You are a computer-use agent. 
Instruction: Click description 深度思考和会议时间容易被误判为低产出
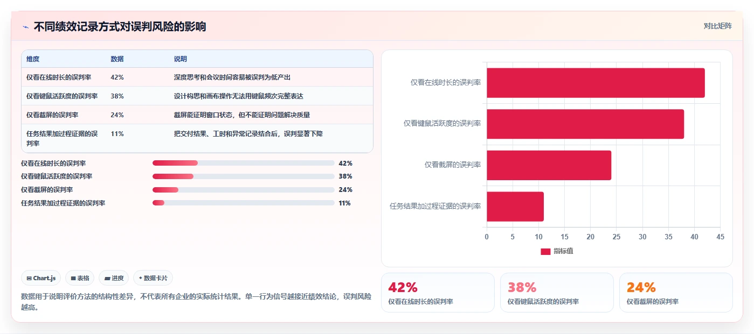(x=232, y=77)
